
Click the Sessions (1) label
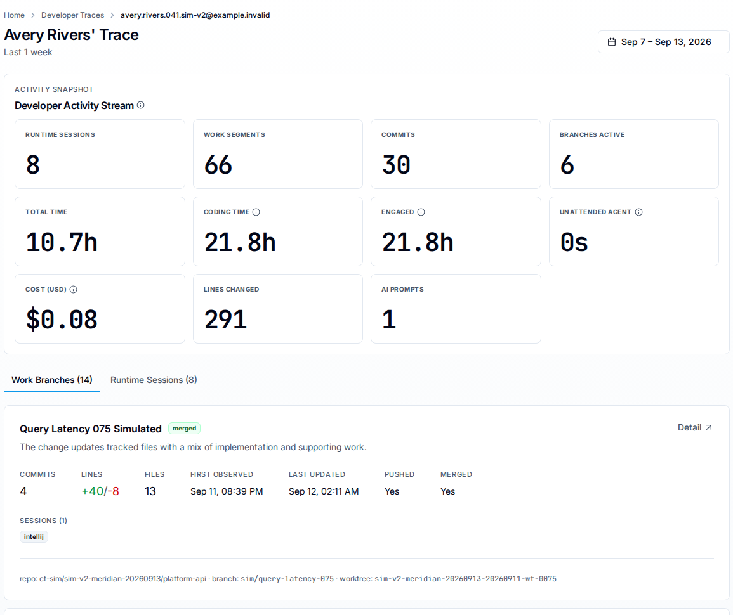[x=44, y=521]
